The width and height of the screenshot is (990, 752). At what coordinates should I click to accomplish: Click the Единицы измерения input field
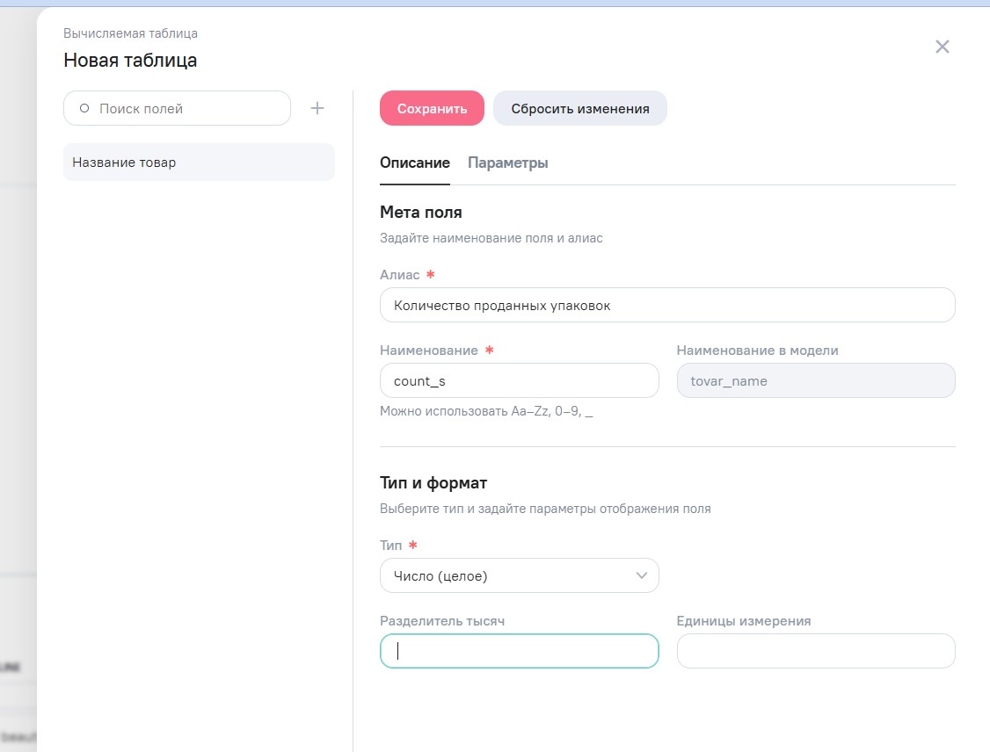coord(815,651)
